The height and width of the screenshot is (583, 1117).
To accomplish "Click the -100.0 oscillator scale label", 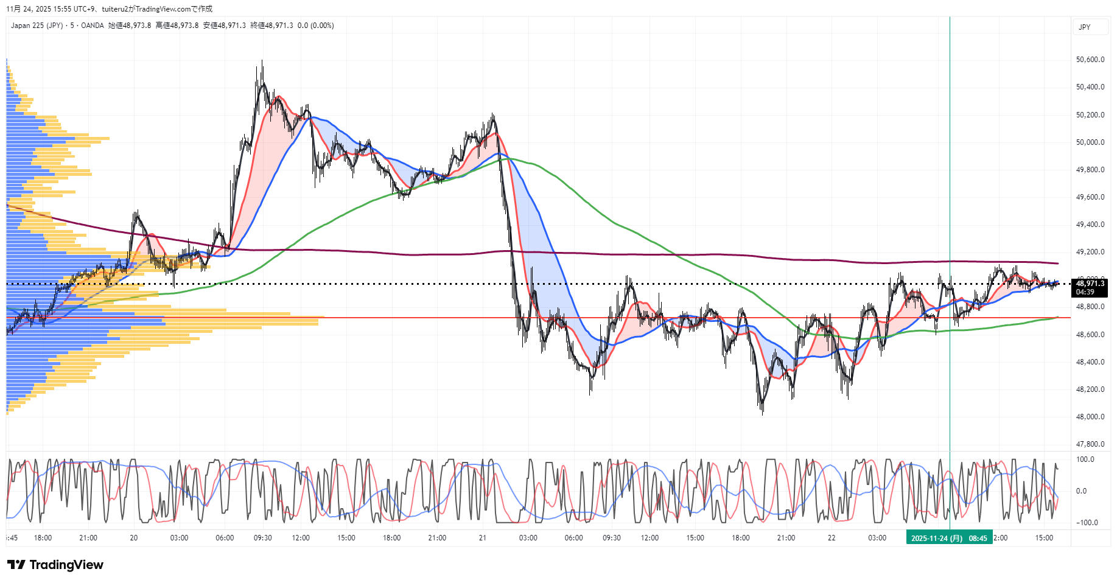I will click(x=1087, y=523).
